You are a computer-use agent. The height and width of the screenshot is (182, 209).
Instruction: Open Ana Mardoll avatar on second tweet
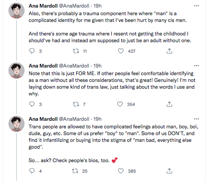pos(16,71)
